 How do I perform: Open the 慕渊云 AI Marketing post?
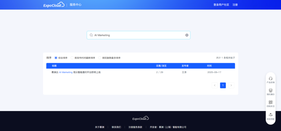click(76, 72)
